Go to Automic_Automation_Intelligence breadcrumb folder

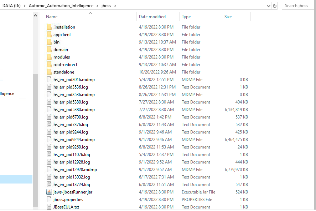pos(61,6)
